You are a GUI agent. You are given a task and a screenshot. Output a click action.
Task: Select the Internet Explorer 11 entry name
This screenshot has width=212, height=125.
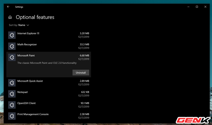pos(28,33)
